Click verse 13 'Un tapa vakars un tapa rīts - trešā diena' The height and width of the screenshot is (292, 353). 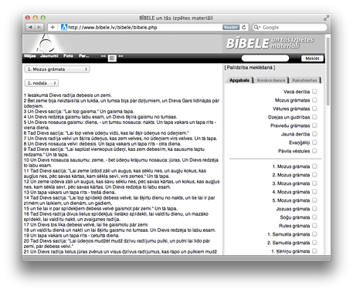tap(70, 192)
